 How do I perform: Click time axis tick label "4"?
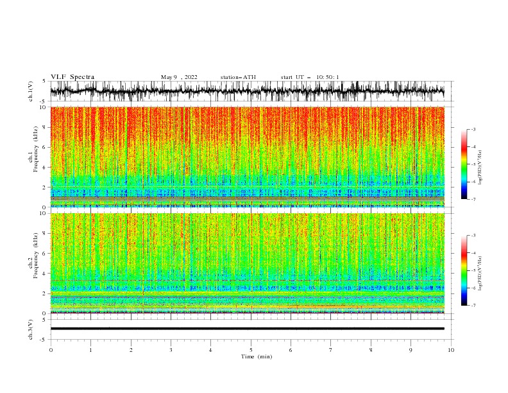click(x=210, y=350)
